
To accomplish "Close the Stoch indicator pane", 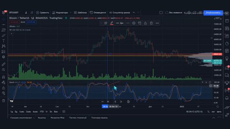I will pyautogui.click(x=206, y=82).
